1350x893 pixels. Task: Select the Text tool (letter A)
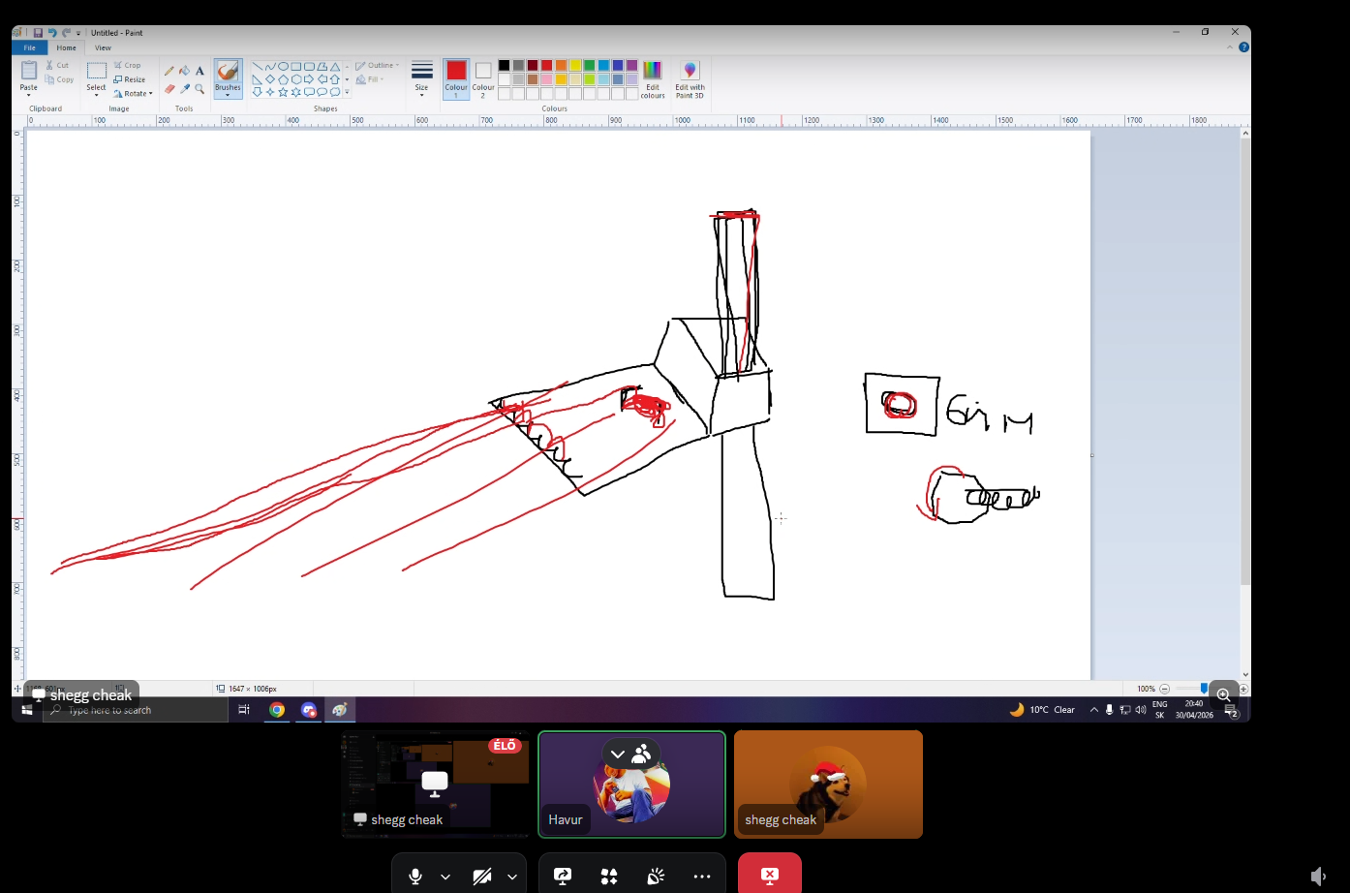[199, 71]
